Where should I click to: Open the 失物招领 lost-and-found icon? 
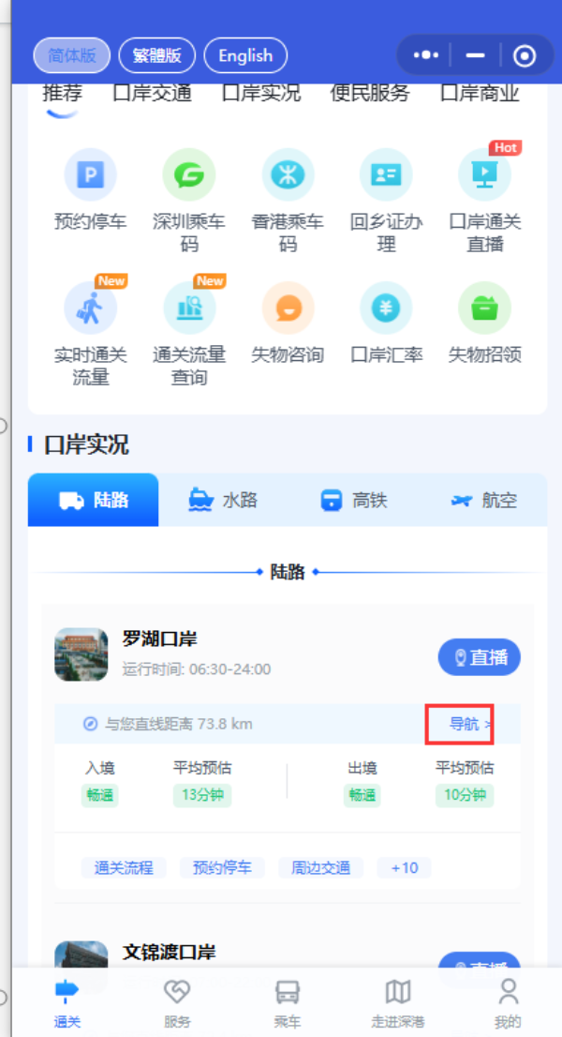point(485,308)
